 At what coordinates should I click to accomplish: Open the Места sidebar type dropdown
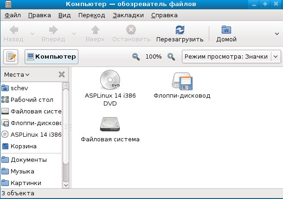pos(17,74)
